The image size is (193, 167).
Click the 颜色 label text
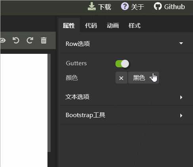coord(72,78)
